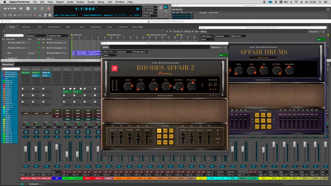Viewport: 331px width, 186px height.
Task: Switch to the QuickScribe tab
Action: (x=96, y=27)
